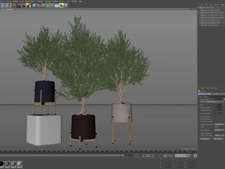This screenshot has height=169, width=225.
Task: Jump to the end of the animation
Action: [x=160, y=155]
